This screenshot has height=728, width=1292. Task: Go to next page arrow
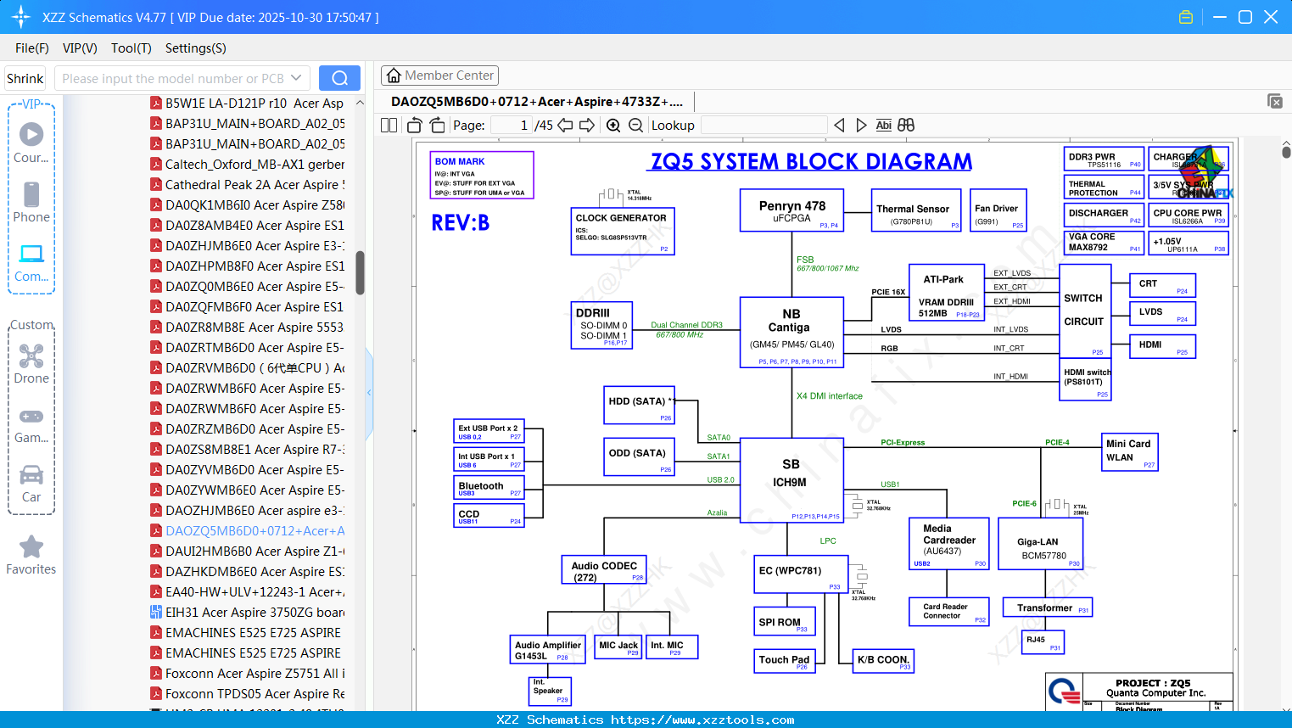coord(586,125)
